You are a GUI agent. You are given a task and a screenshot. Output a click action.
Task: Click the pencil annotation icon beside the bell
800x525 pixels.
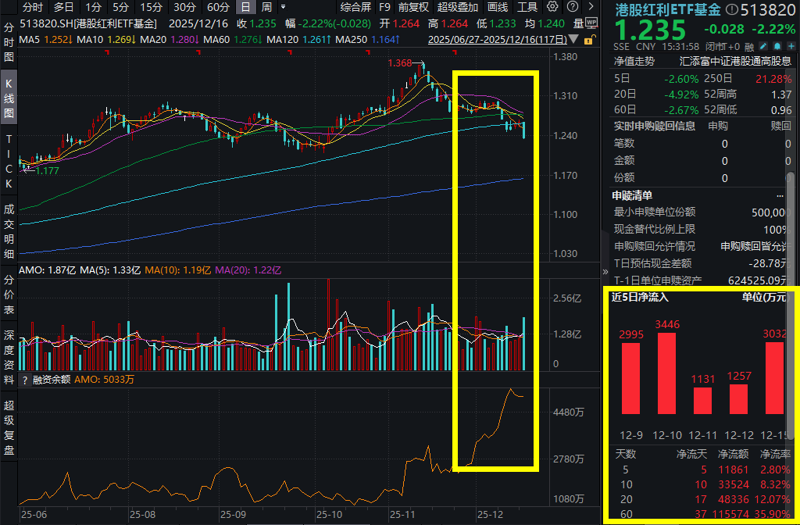[x=763, y=46]
